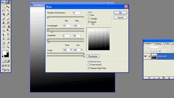The height and width of the screenshot is (98, 174).
Task: Select the Blur tool
Action: point(4,30)
